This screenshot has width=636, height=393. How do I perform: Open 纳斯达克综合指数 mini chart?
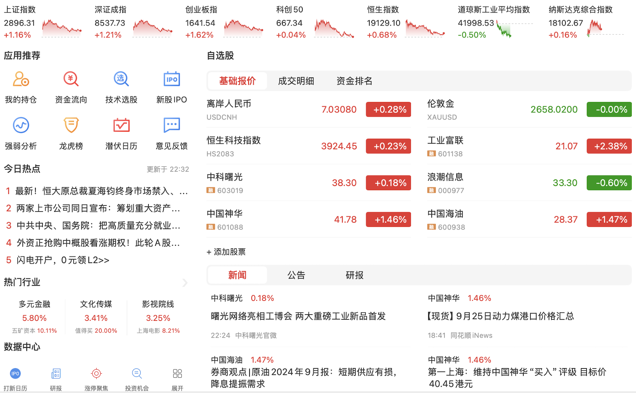click(605, 28)
